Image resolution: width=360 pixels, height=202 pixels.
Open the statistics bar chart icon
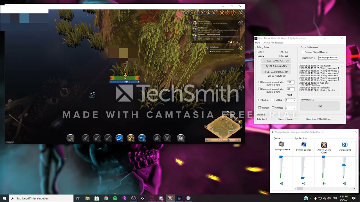coord(209,13)
